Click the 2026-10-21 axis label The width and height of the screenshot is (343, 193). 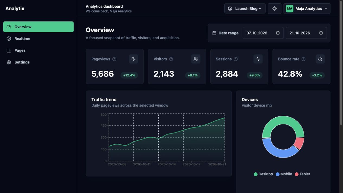217,164
